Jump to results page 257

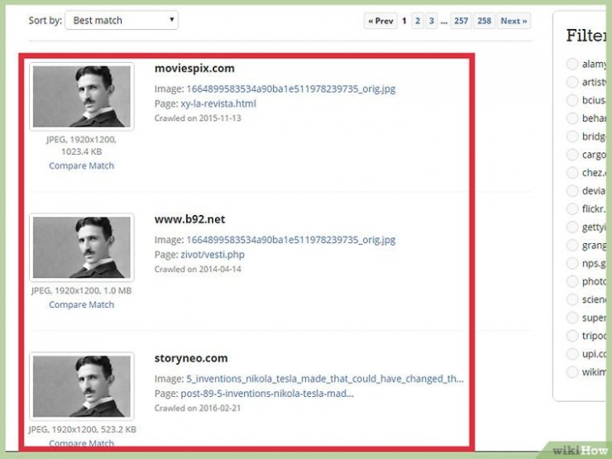(x=461, y=21)
